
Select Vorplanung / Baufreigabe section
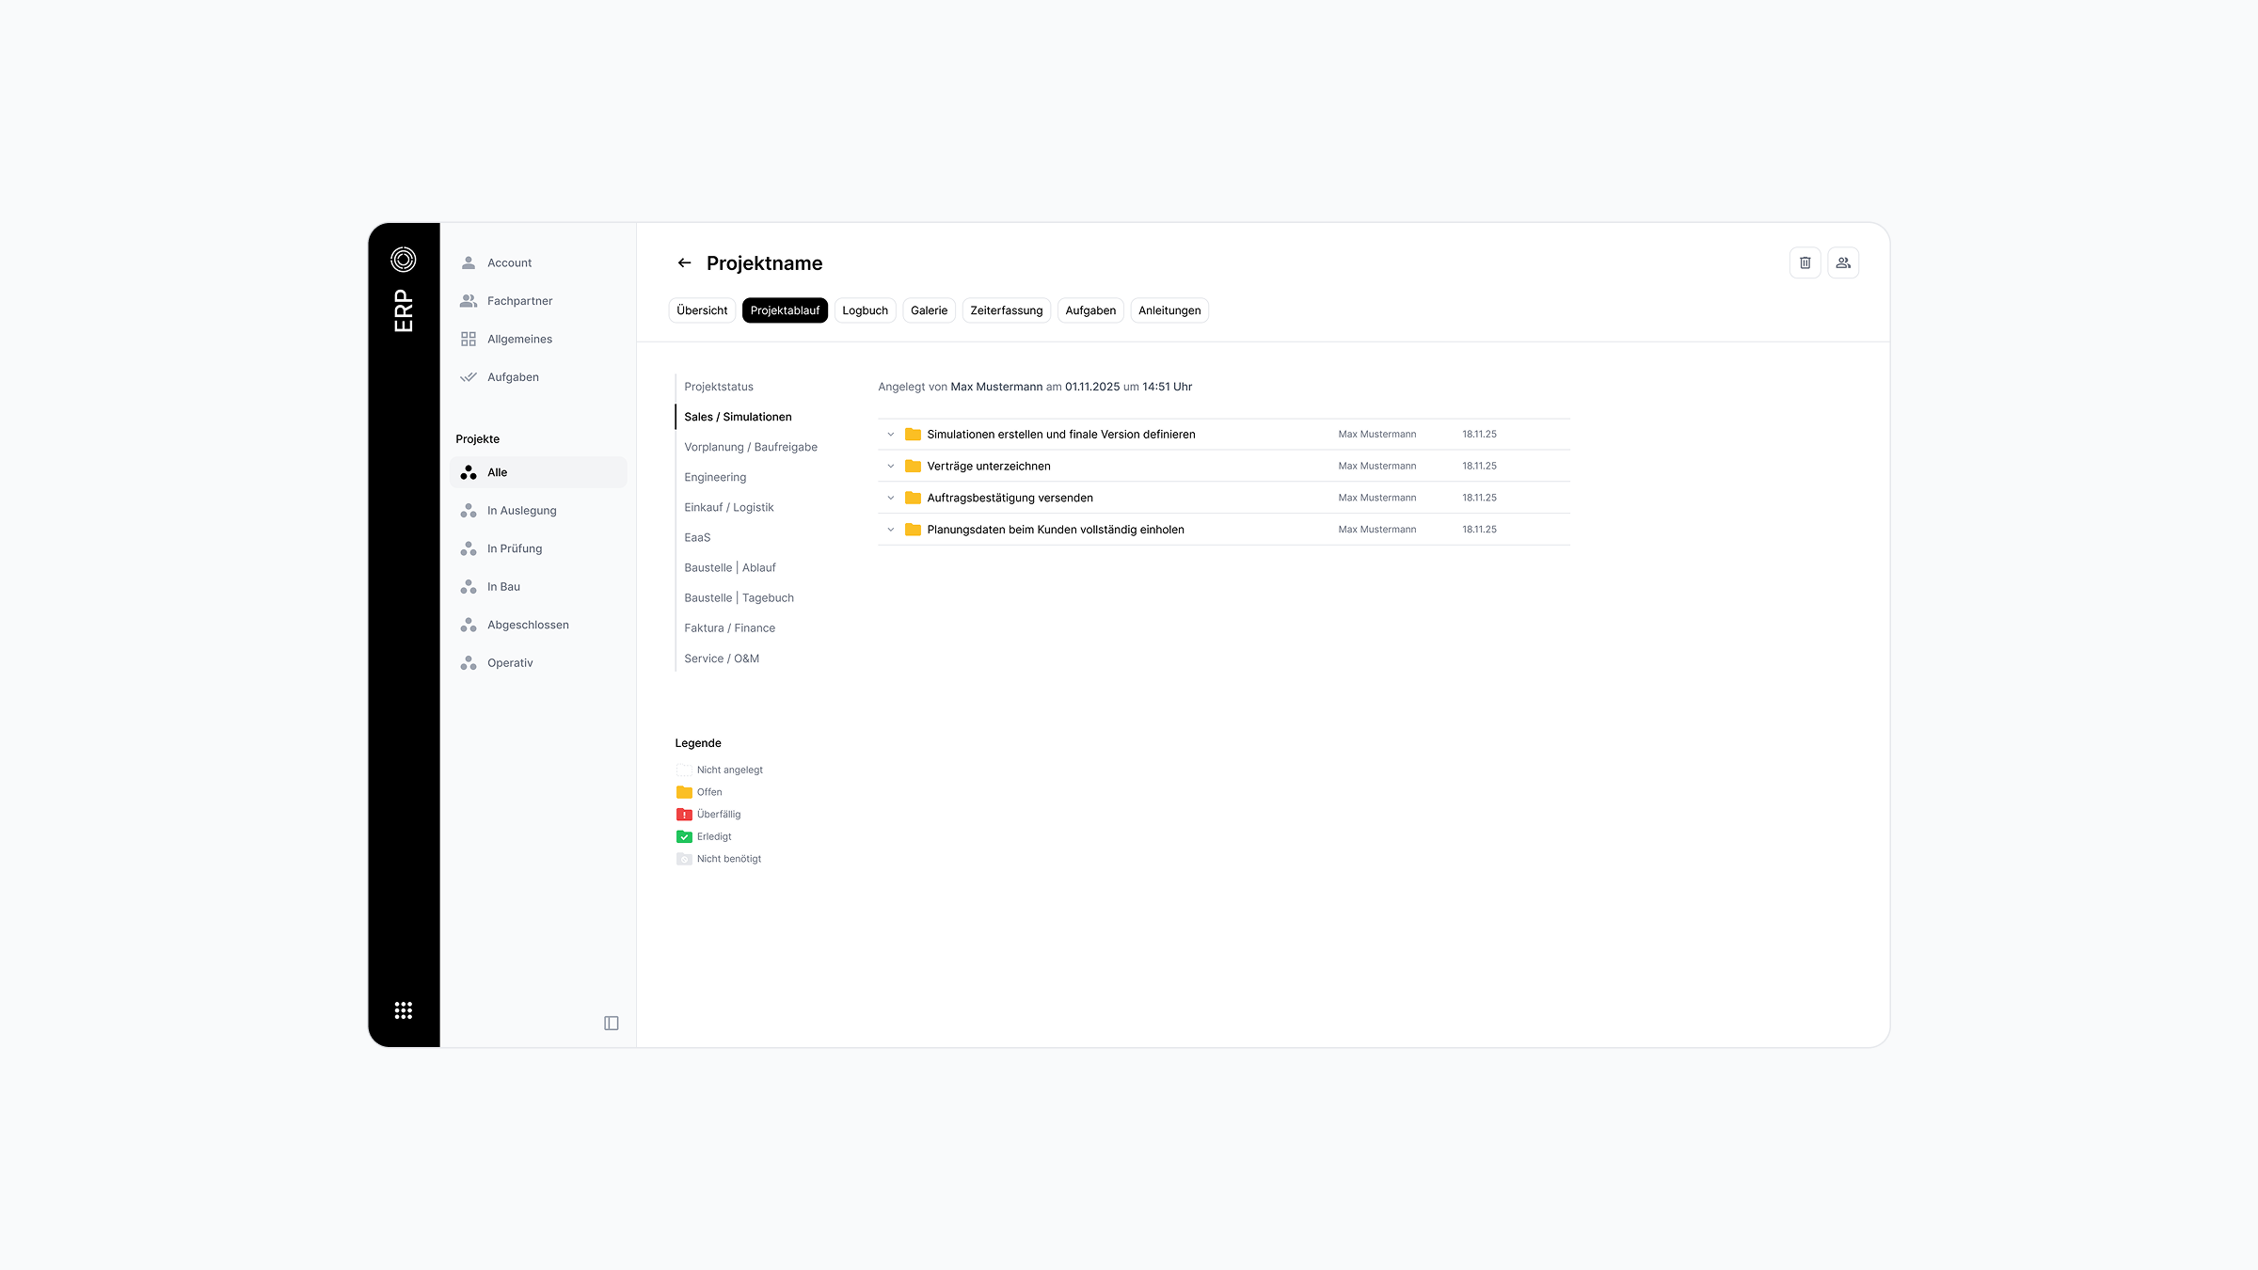[x=751, y=447]
